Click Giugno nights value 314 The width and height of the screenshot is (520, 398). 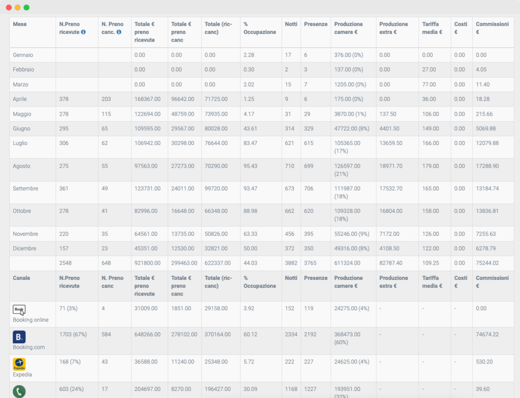click(x=289, y=128)
